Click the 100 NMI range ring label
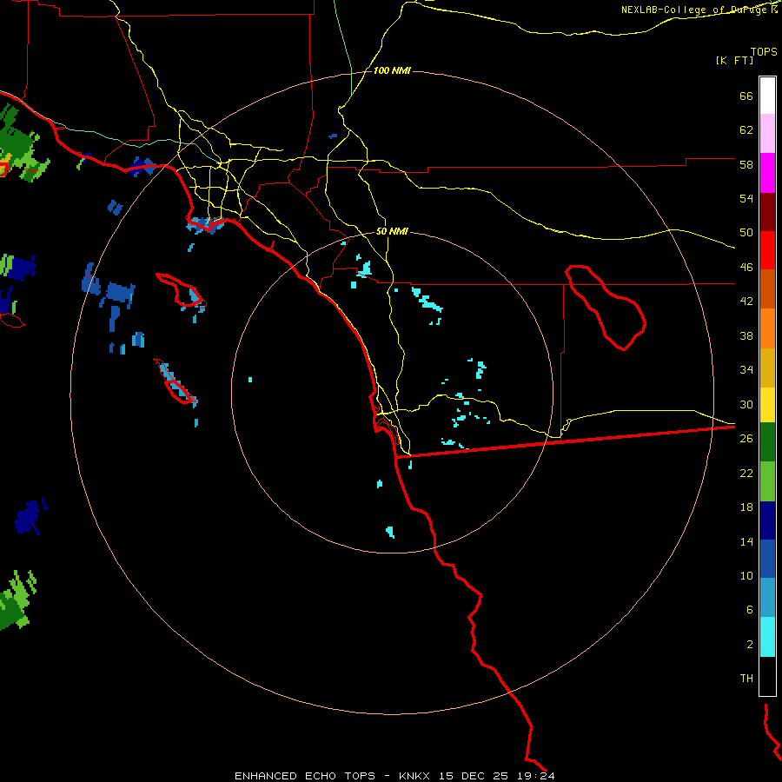Viewport: 782px width, 782px height. pyautogui.click(x=392, y=71)
